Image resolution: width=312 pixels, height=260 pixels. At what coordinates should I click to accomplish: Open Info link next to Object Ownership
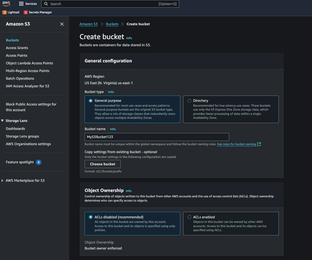(x=129, y=191)
